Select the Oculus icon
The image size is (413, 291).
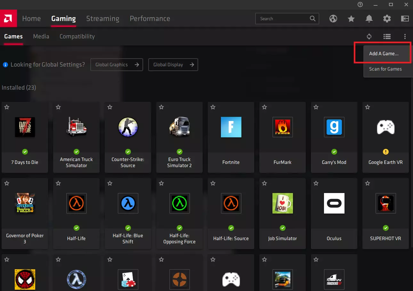pyautogui.click(x=334, y=203)
